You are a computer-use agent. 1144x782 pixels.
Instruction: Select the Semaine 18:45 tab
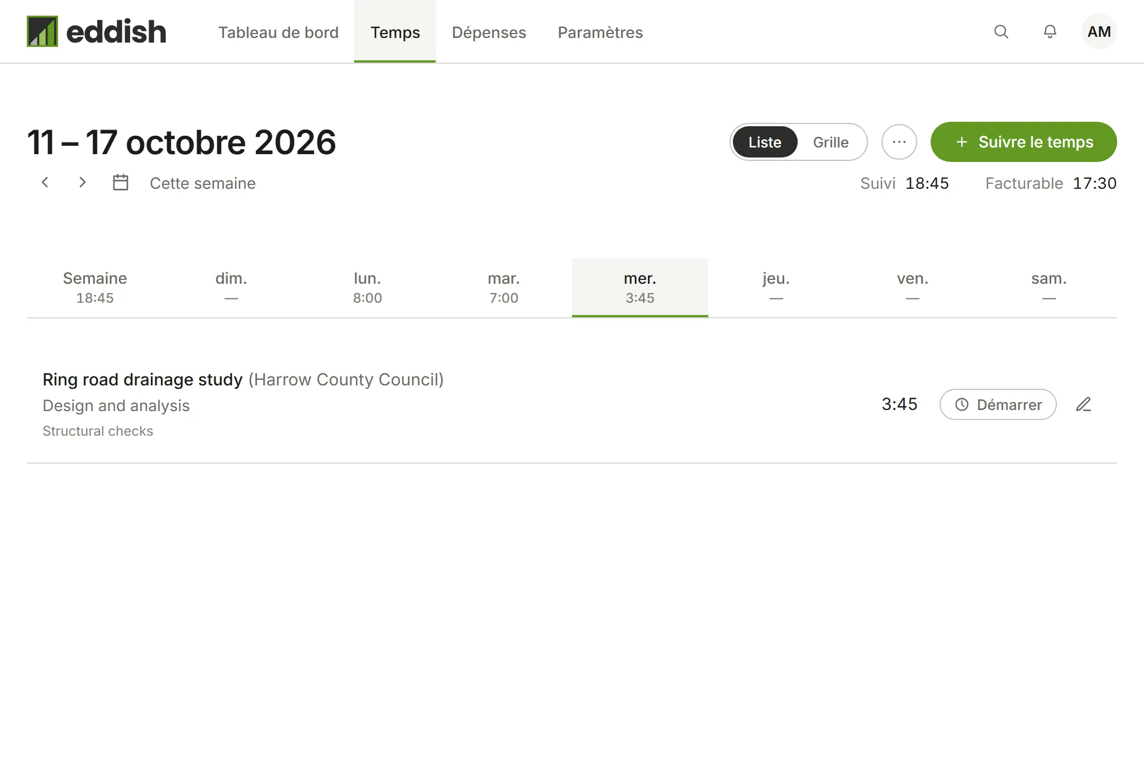point(95,287)
